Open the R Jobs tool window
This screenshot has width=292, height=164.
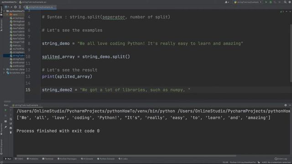123,159
